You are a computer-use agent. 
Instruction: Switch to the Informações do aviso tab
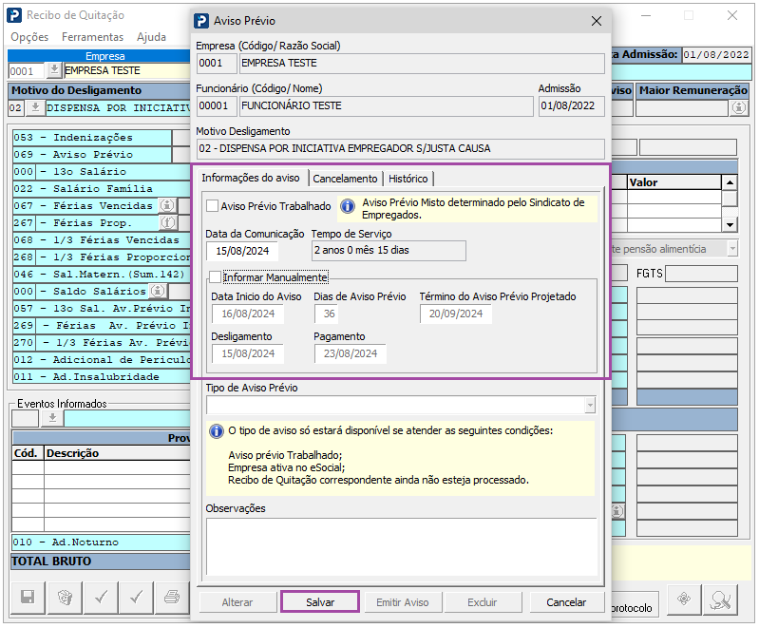(250, 179)
